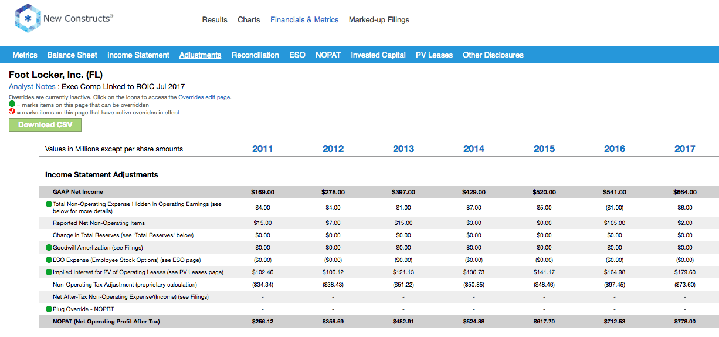Click the 2011 year column header

click(262, 149)
